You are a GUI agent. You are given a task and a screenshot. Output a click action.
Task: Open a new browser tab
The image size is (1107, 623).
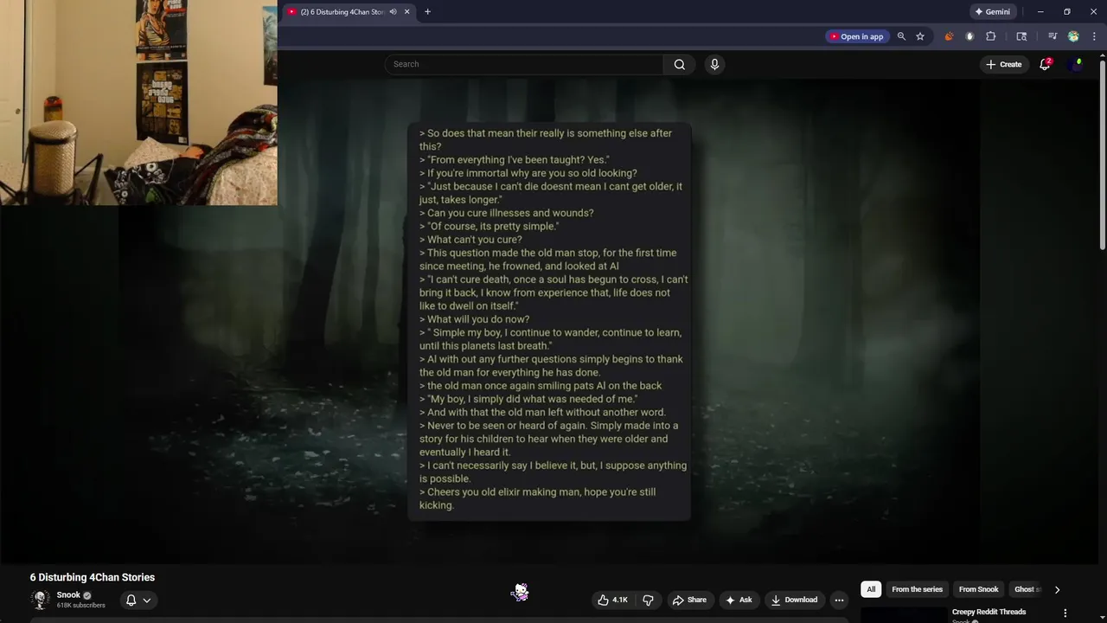click(x=427, y=11)
